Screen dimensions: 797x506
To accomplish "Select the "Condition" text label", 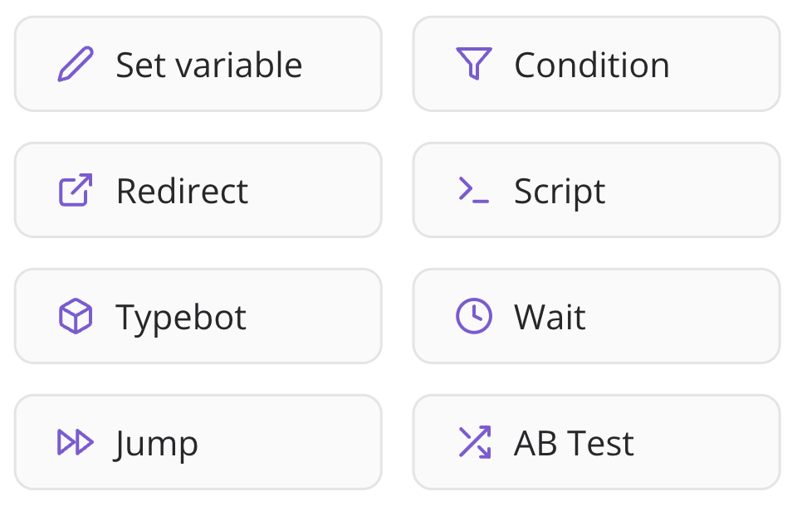I will click(x=592, y=65).
